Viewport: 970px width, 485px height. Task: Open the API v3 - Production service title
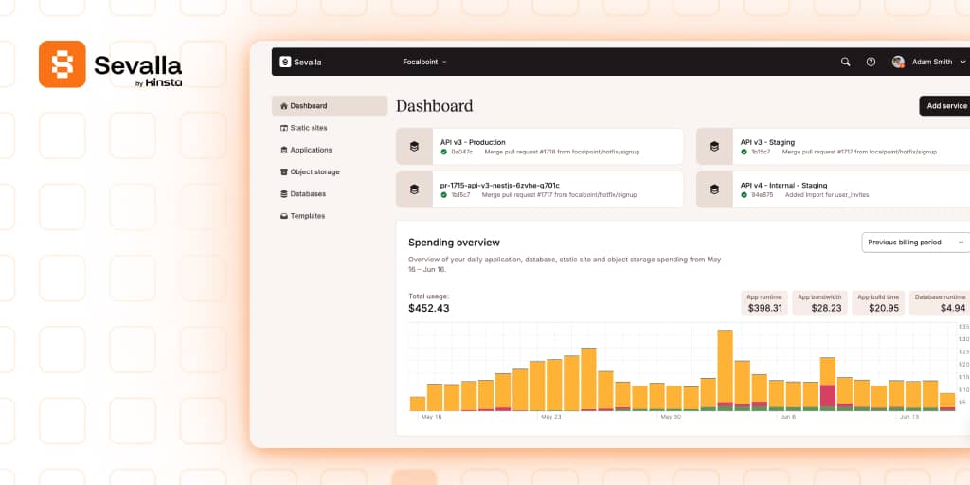coord(473,142)
